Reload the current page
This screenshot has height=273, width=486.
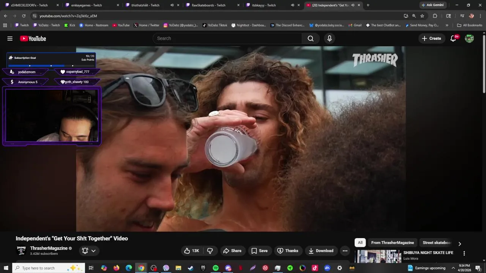[24, 16]
